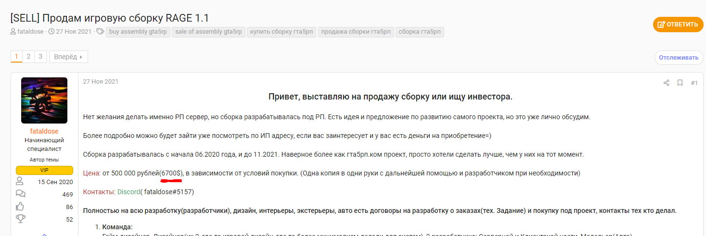Go to page 2 of the thread
This screenshot has width=706, height=236.
coord(28,57)
